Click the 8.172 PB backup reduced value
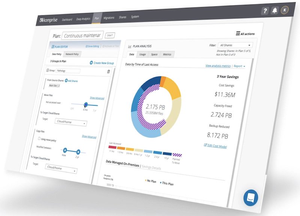 [217, 136]
